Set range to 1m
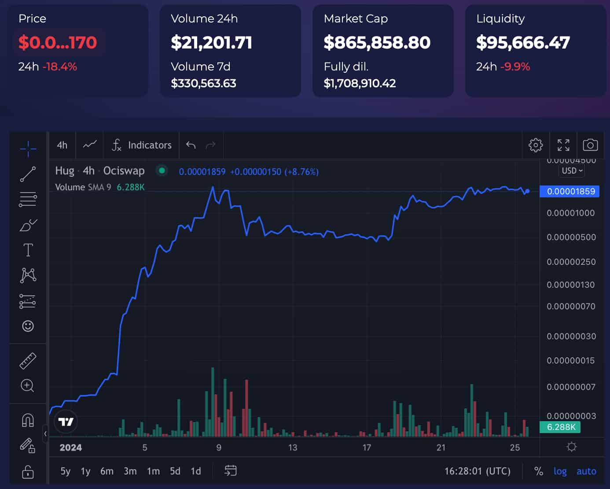 [153, 471]
